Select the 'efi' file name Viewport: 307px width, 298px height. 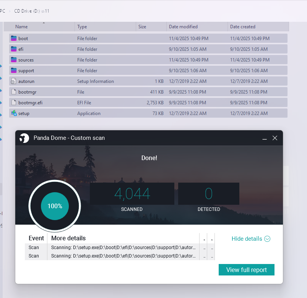[21, 49]
